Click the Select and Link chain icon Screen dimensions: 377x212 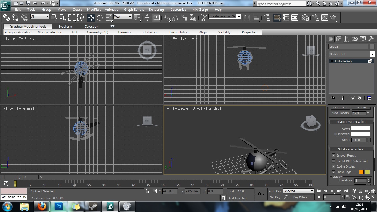coord(6,18)
